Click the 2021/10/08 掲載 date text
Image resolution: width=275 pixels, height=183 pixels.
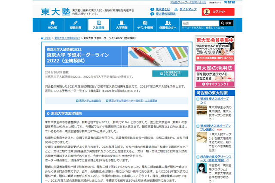[57, 72]
